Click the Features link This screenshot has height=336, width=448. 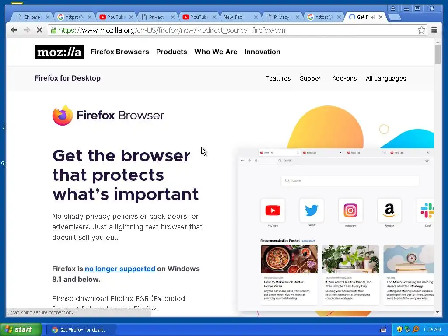(x=278, y=78)
